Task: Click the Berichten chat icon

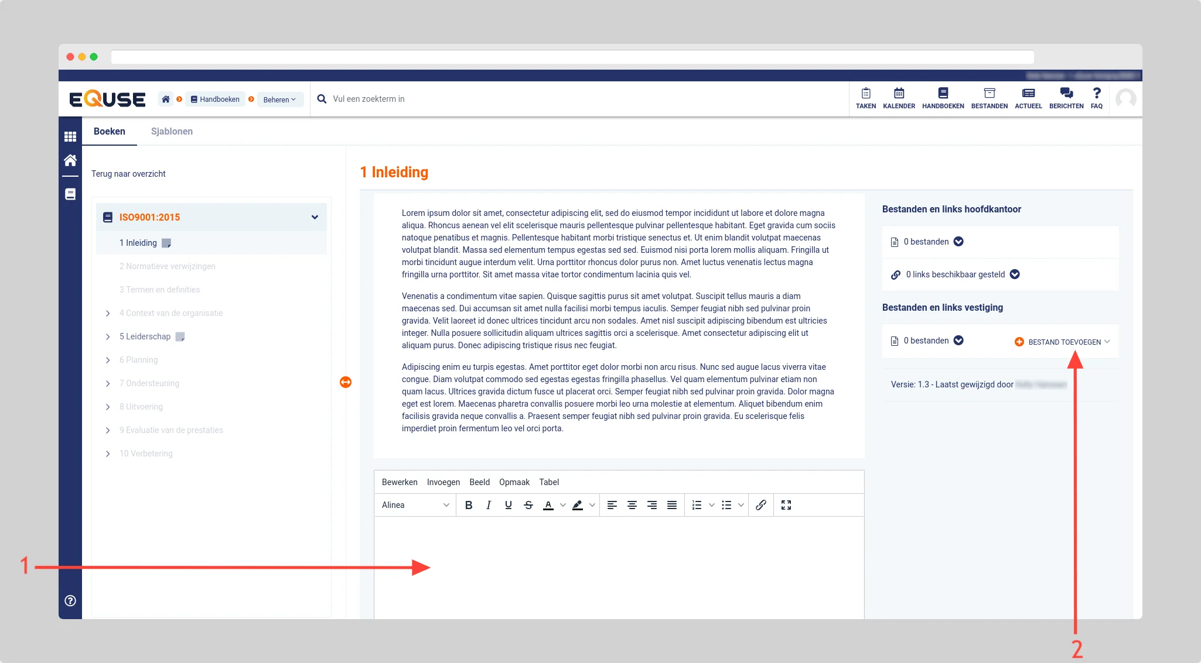Action: (1066, 94)
